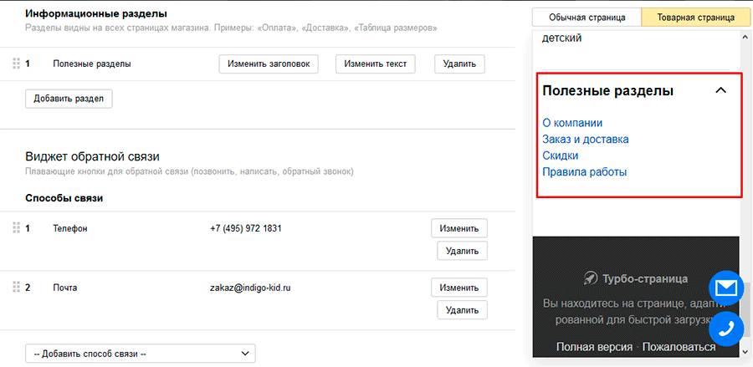
Task: Click the floating mail feedback icon
Action: click(726, 288)
